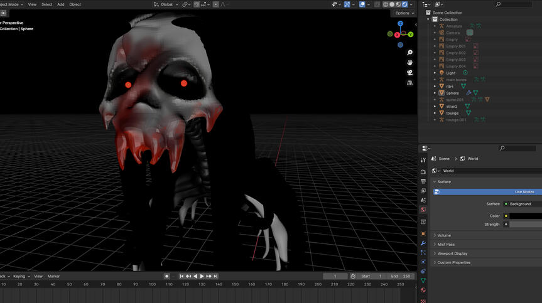Screen dimensions: 542x303
Task: Switch perspective/orthographic grid icon
Action: pyautogui.click(x=409, y=83)
